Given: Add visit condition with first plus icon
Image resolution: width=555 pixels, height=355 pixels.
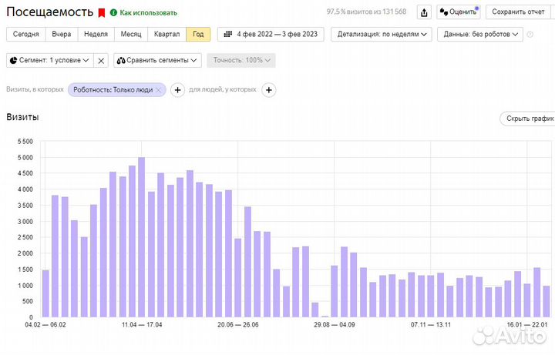Looking at the screenshot, I should coord(177,90).
